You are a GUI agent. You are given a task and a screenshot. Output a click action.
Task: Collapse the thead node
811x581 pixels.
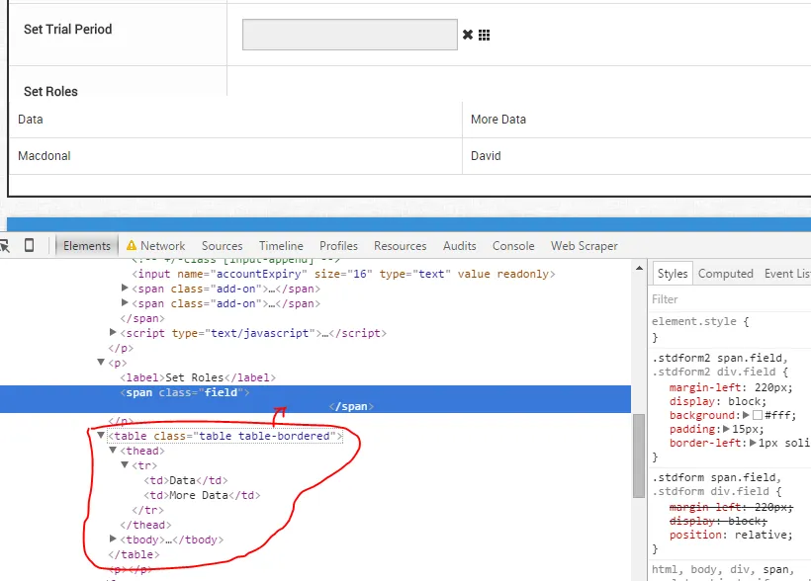pyautogui.click(x=113, y=451)
